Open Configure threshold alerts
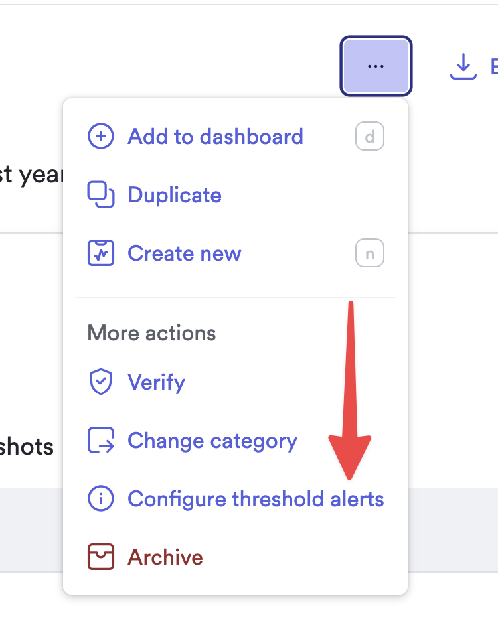Viewport: 498px width, 641px height. coord(256,499)
